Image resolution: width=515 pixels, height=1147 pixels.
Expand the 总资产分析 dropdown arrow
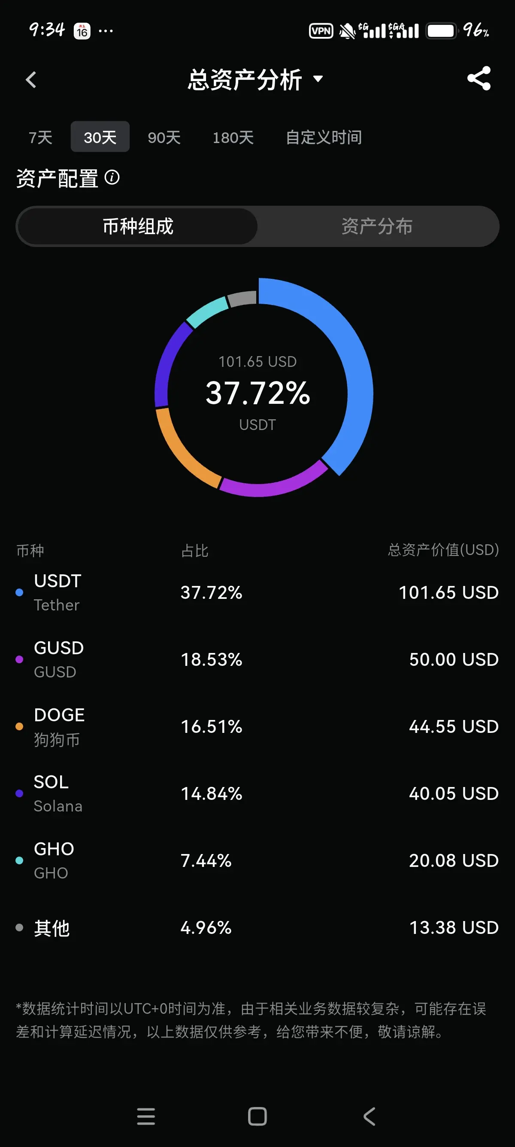click(318, 79)
